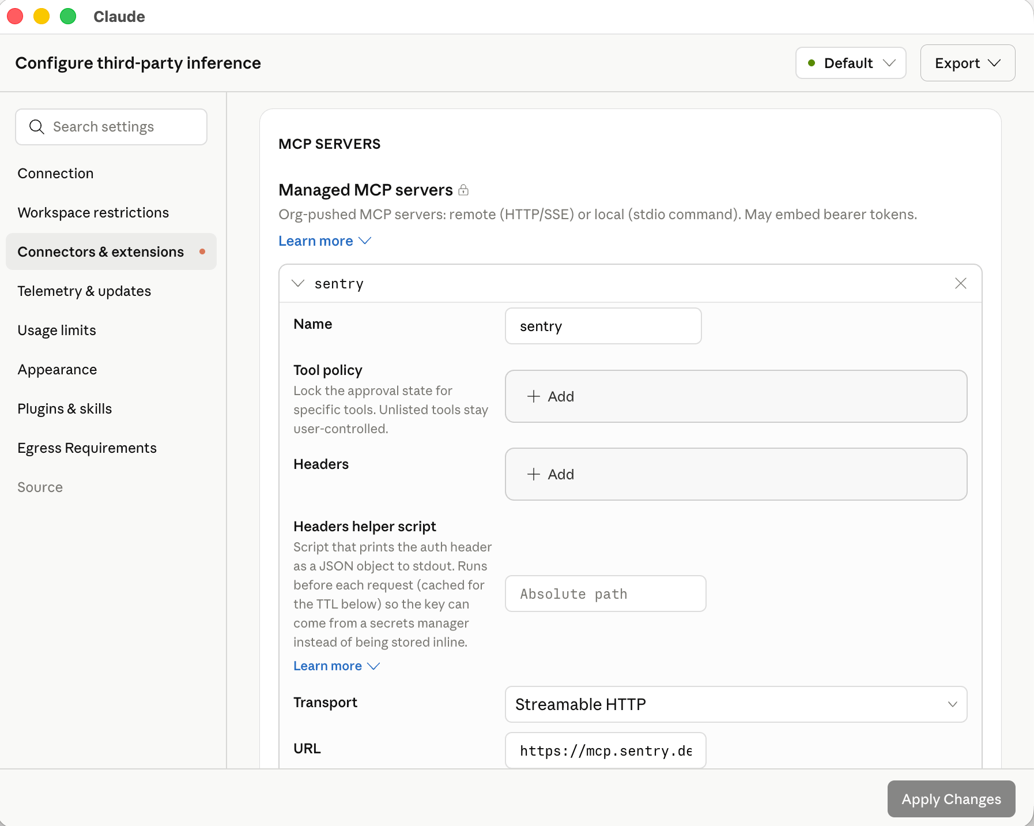Open Egress Requirements section
Screen dimensions: 1034x826
pos(87,448)
